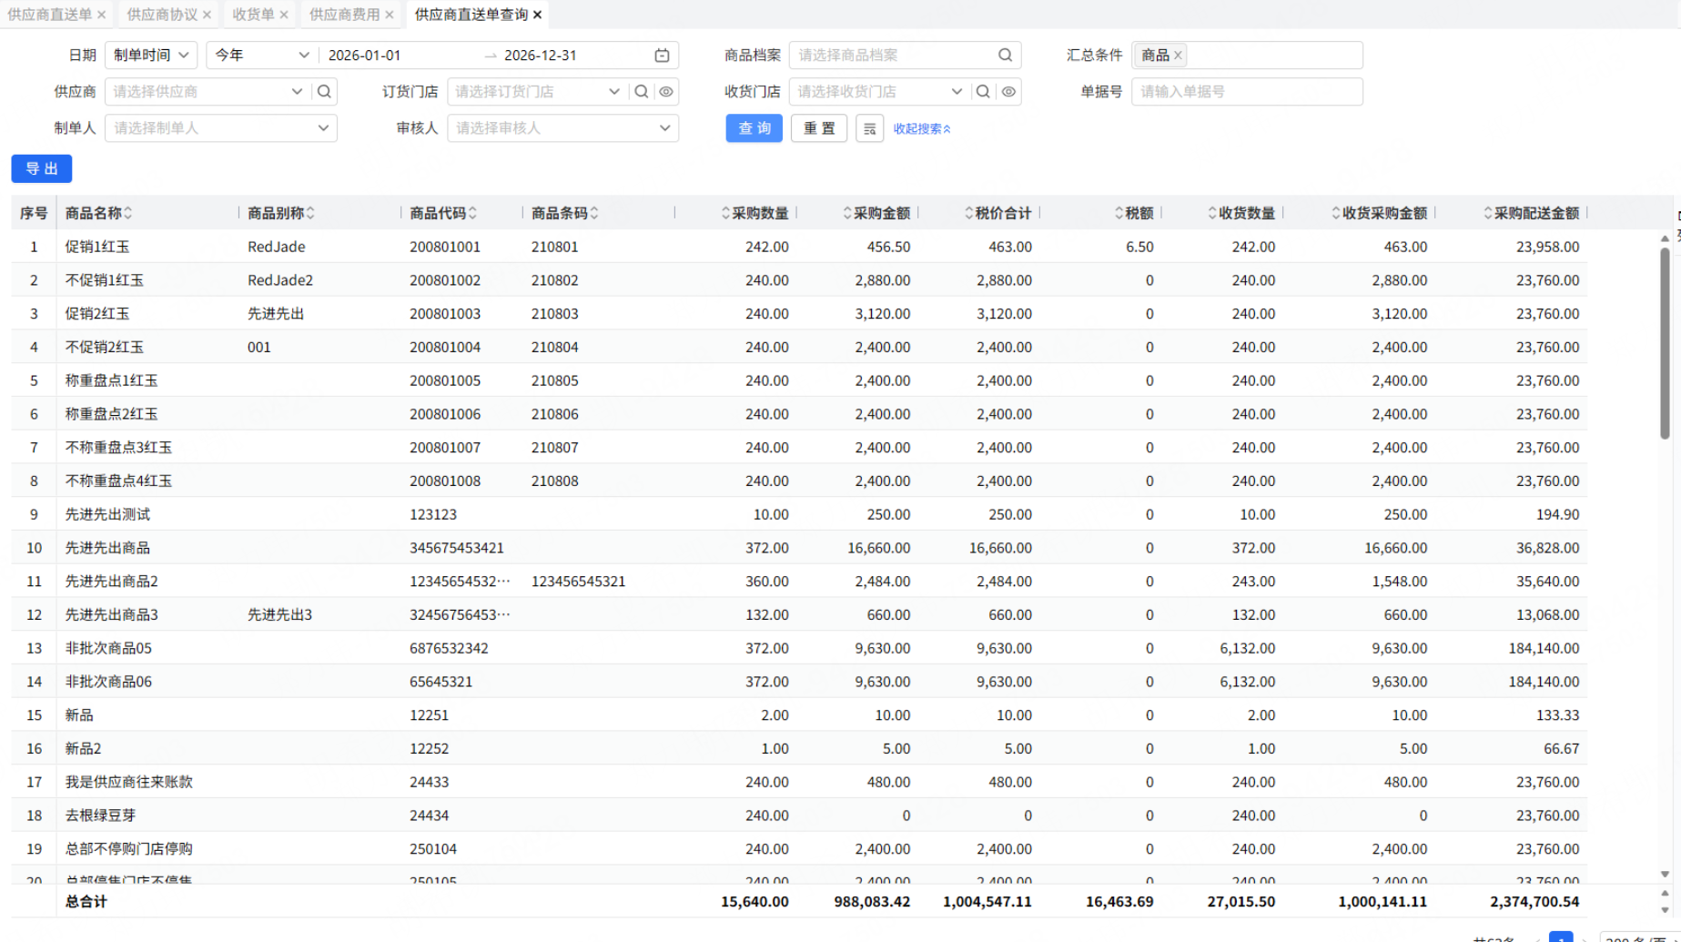This screenshot has height=942, width=1681.
Task: Expand the 审核人 select dropdown
Action: click(x=665, y=128)
